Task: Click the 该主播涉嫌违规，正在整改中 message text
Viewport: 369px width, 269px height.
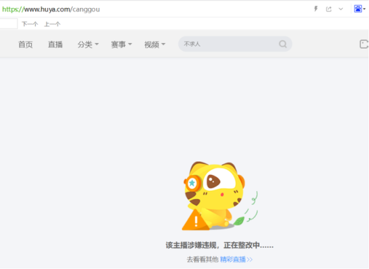Action: pyautogui.click(x=220, y=245)
